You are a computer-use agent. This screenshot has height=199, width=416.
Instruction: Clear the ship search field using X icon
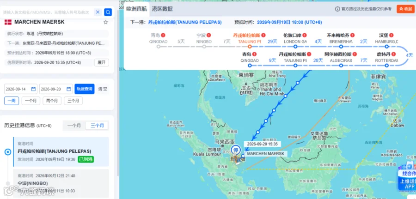[x=98, y=12]
